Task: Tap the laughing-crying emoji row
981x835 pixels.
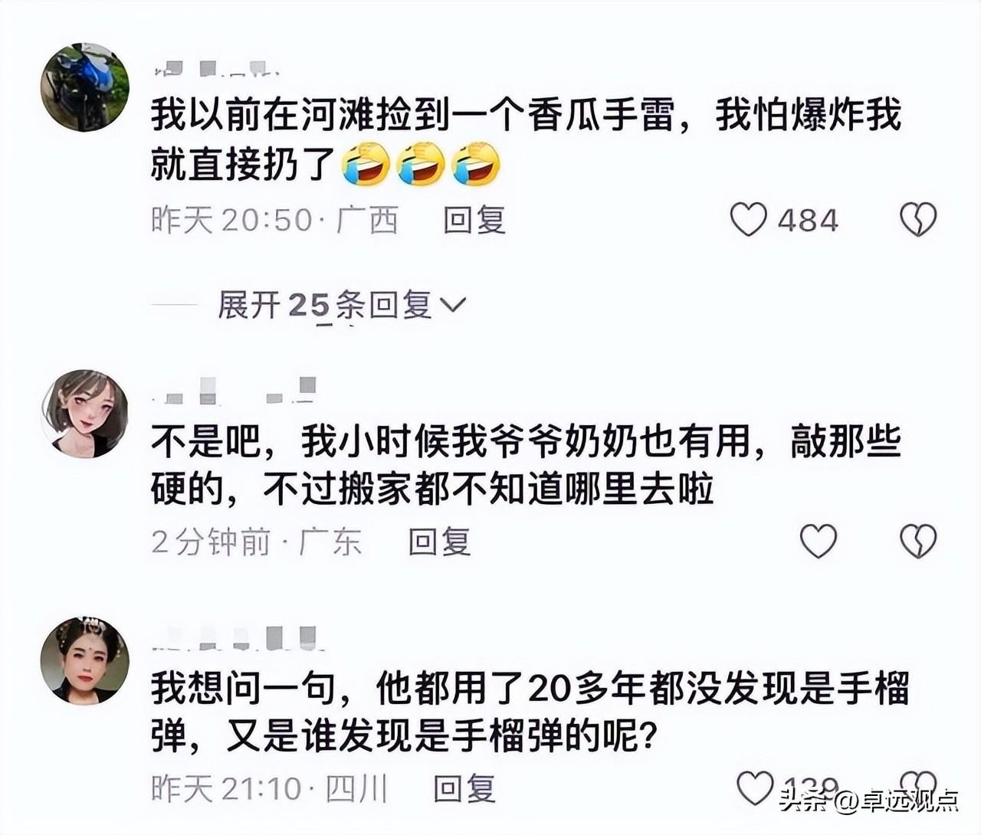Action: (421, 163)
